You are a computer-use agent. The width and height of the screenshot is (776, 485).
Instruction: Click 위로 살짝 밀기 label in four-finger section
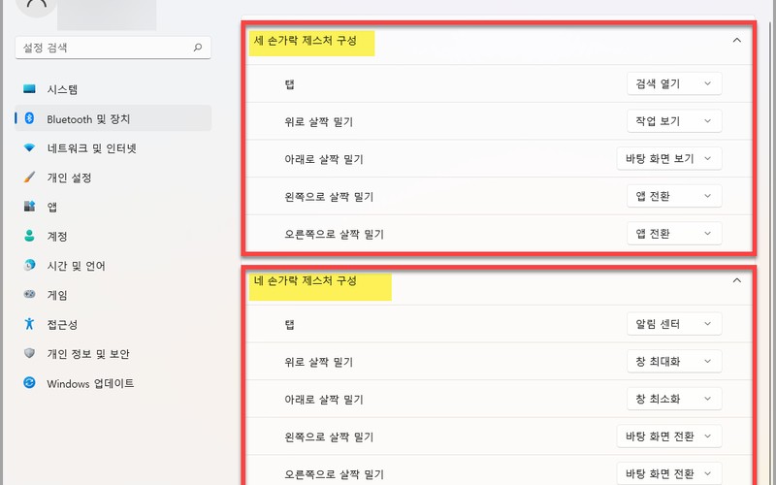[x=319, y=362]
